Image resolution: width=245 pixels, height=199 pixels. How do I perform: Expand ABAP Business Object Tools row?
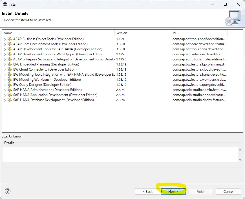coord(5,39)
